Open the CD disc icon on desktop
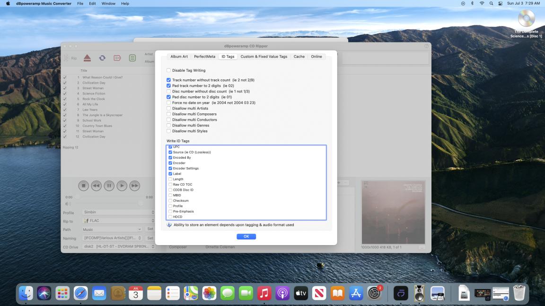This screenshot has width=545, height=306. coord(526,19)
